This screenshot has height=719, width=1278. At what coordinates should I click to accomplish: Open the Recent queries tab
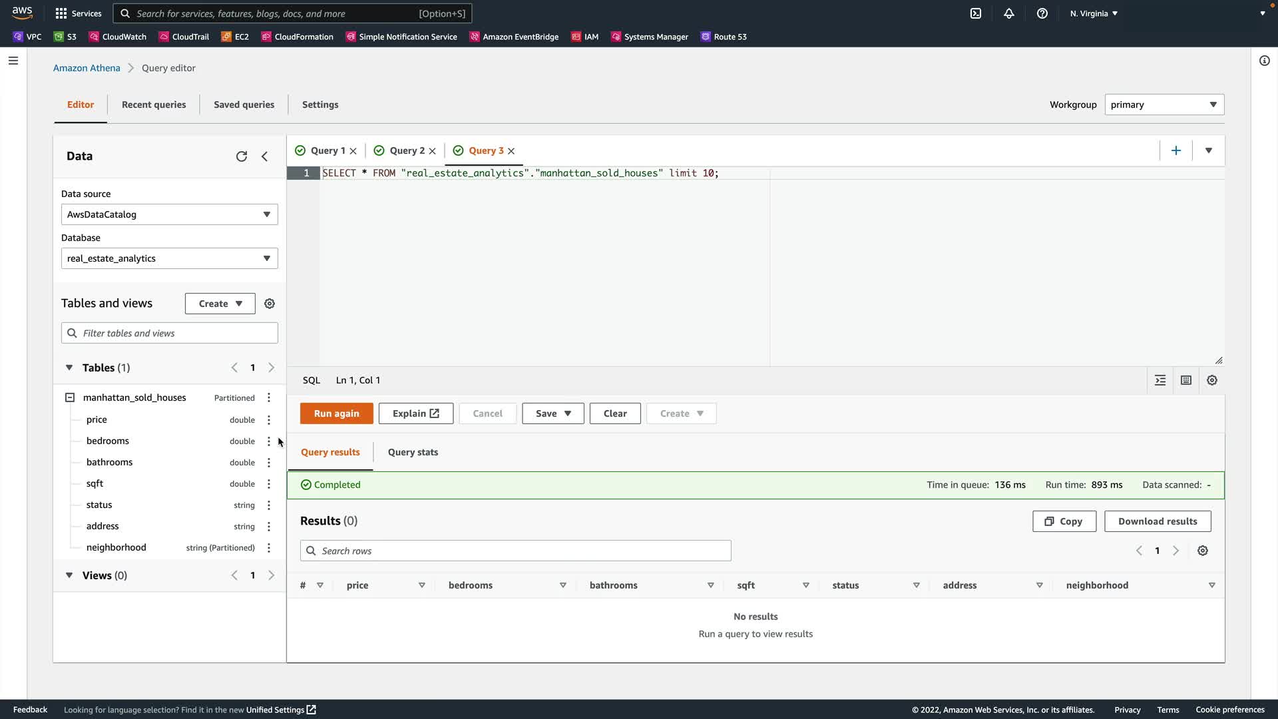click(x=154, y=105)
